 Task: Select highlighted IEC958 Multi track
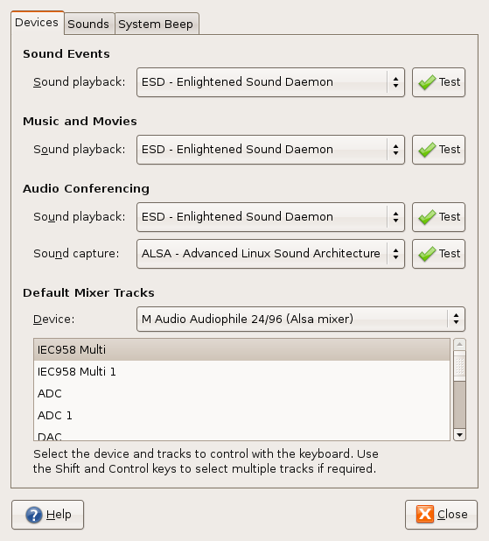pos(241,350)
